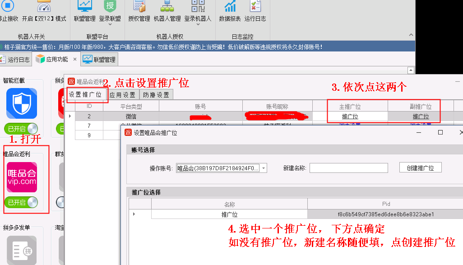Switch to the 应用设置 tab
The width and height of the screenshot is (463, 265).
click(x=122, y=95)
